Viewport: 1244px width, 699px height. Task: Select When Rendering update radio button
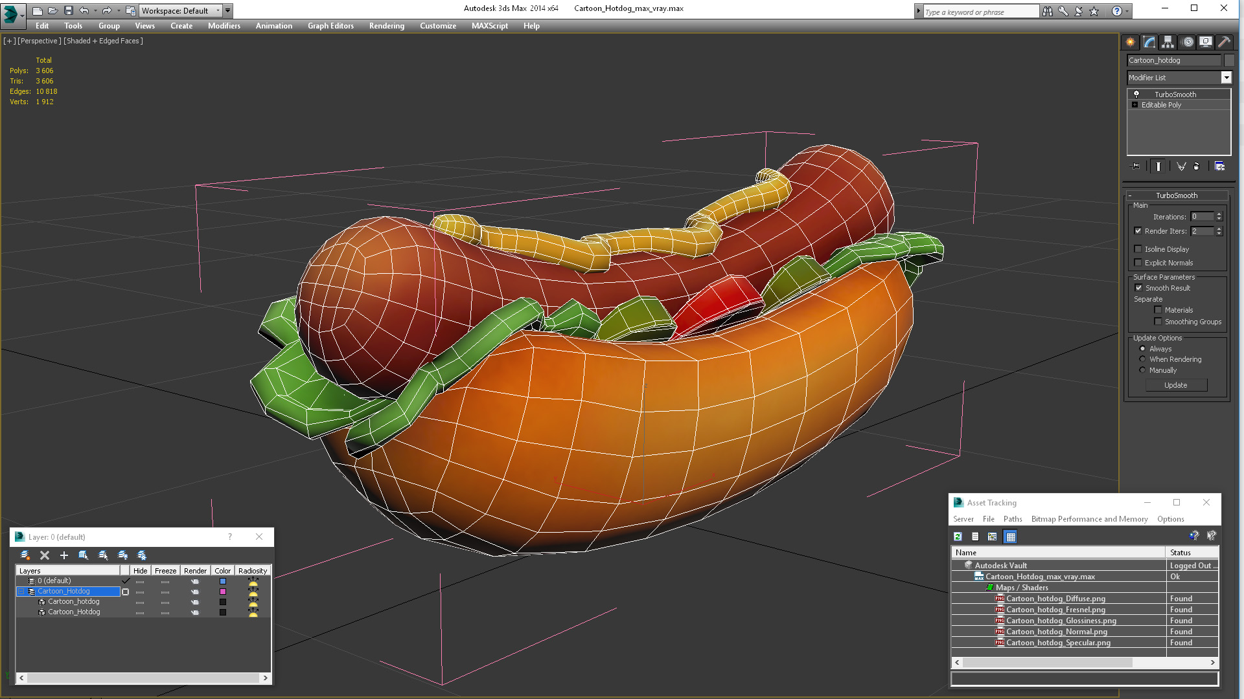1142,359
